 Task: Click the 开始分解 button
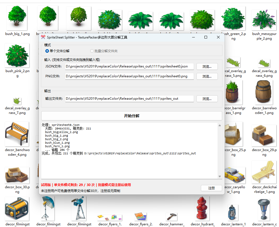[131, 116]
